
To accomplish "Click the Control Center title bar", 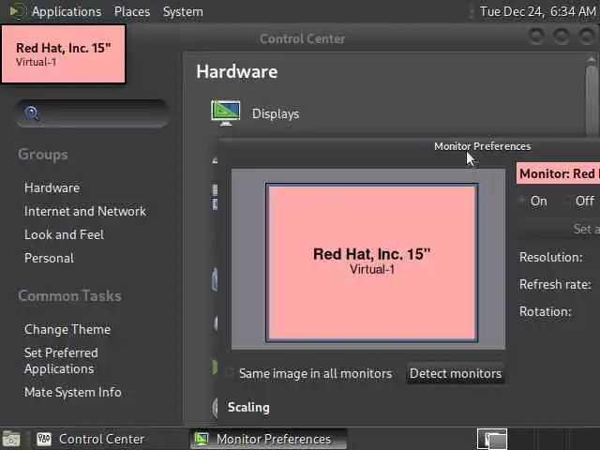I will (302, 38).
